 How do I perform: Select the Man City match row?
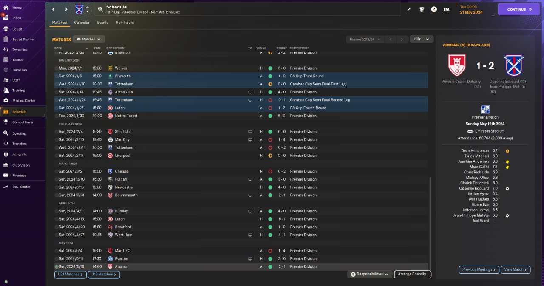[241, 139]
